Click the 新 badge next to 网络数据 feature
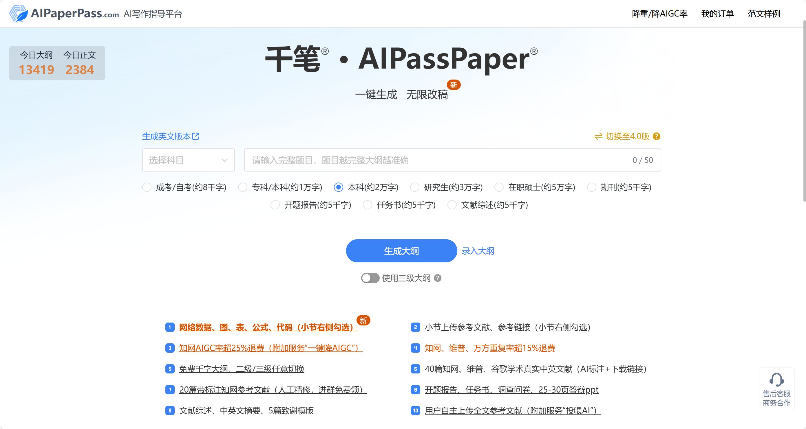The width and height of the screenshot is (806, 429). click(363, 320)
